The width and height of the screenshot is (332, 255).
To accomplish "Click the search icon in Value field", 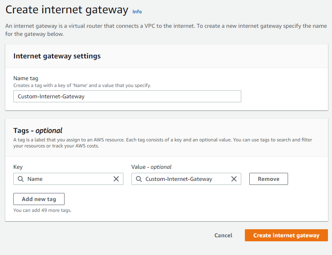I will click(x=139, y=179).
